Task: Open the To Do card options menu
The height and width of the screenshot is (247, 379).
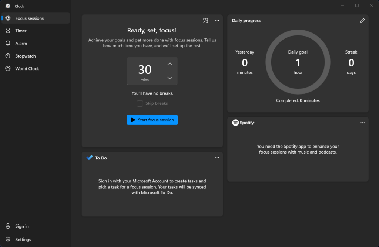Action: (217, 158)
